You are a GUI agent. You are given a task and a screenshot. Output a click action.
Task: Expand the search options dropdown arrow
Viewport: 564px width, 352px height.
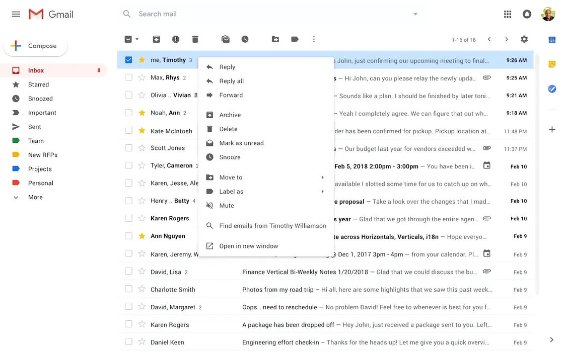415,14
